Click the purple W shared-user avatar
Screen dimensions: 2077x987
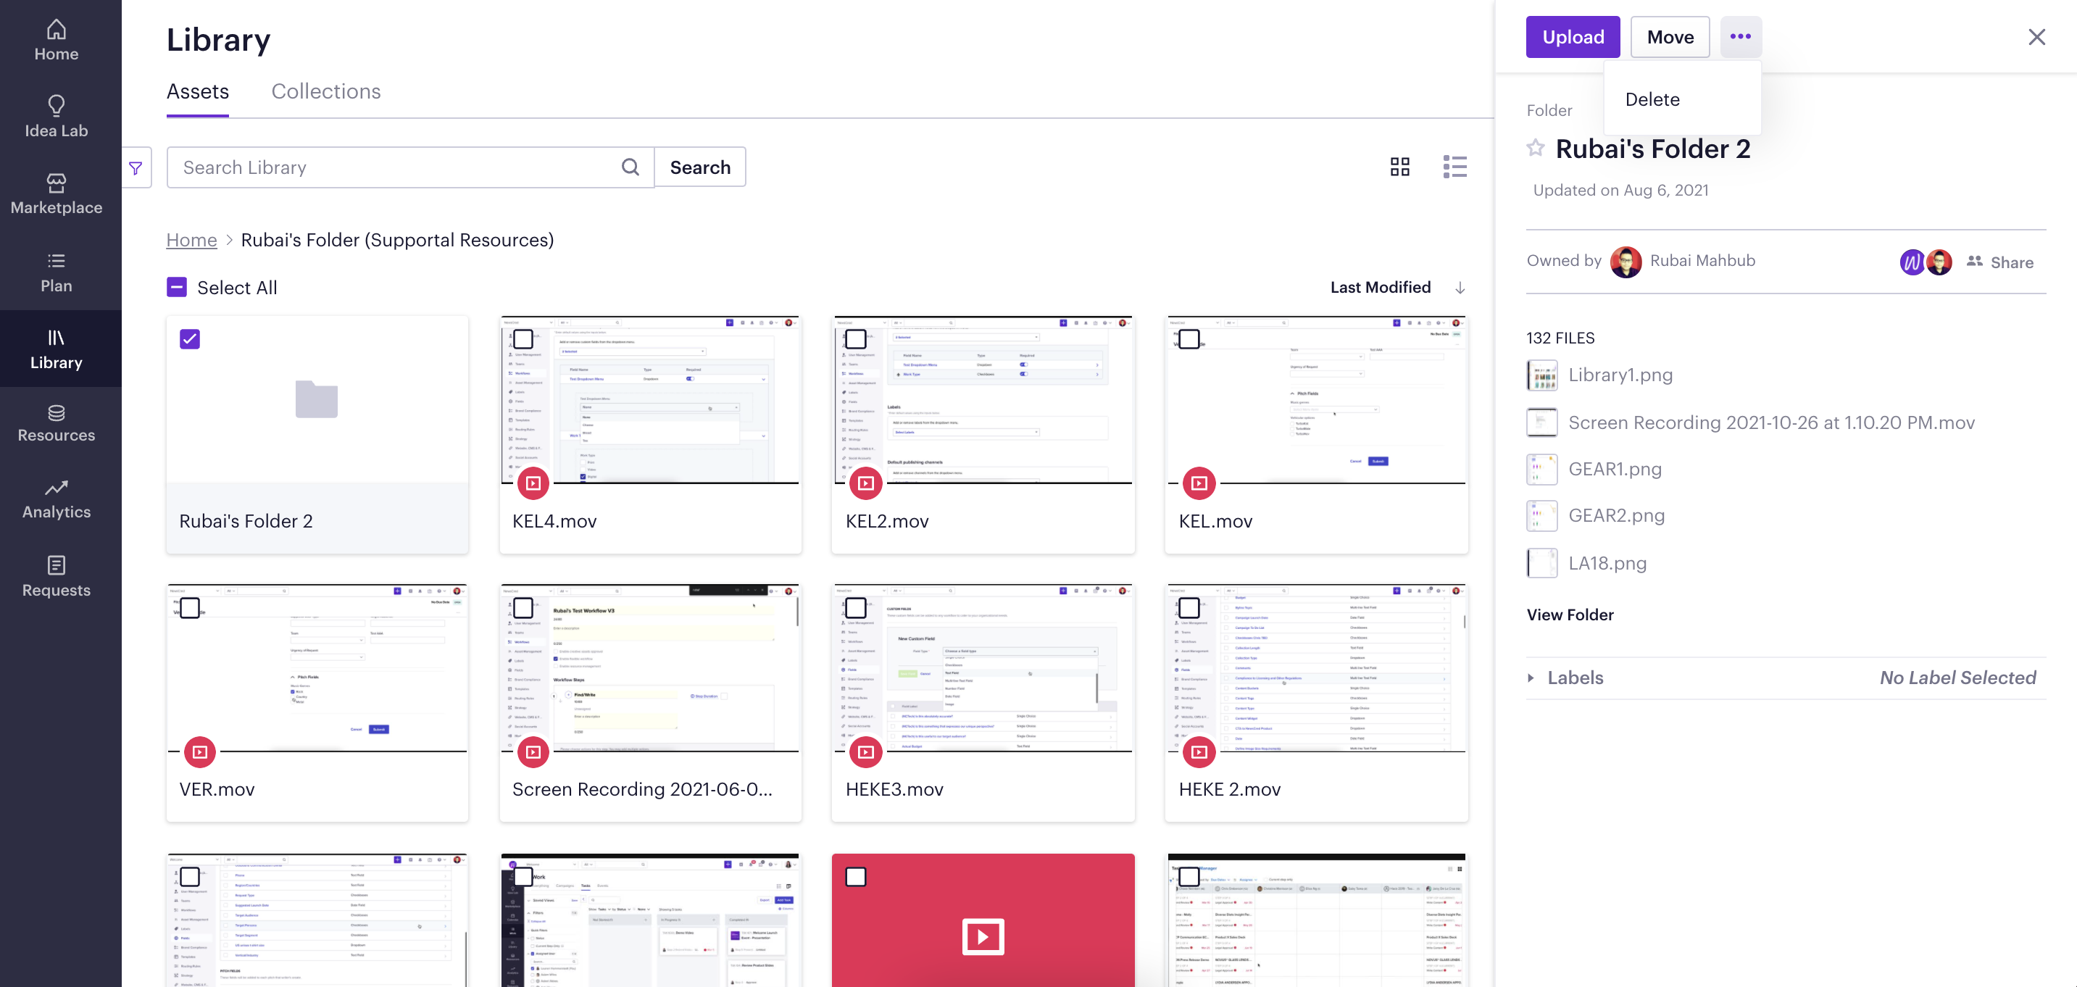coord(1912,262)
